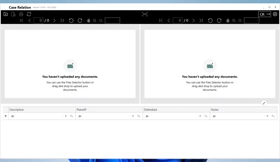Zoom out on the left viewer

(x=101, y=20)
